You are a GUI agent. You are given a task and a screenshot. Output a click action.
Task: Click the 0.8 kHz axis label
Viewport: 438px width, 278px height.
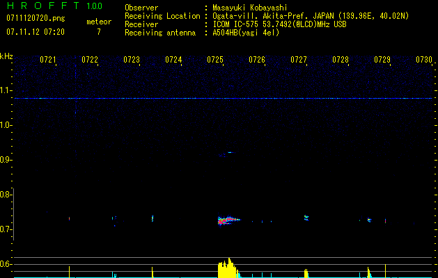coord(6,195)
